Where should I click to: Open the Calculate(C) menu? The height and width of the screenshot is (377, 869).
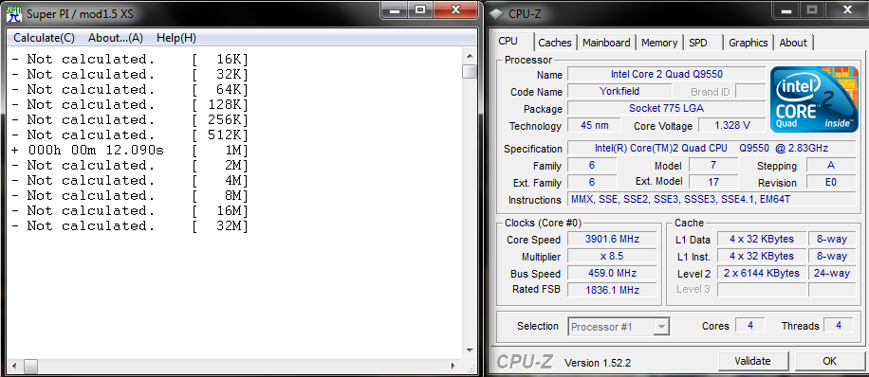coord(44,38)
